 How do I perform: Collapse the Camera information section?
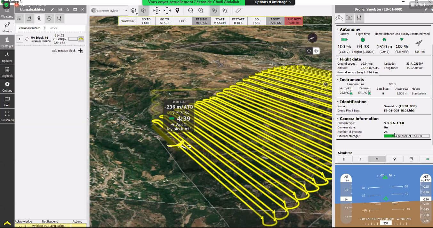[x=338, y=118]
